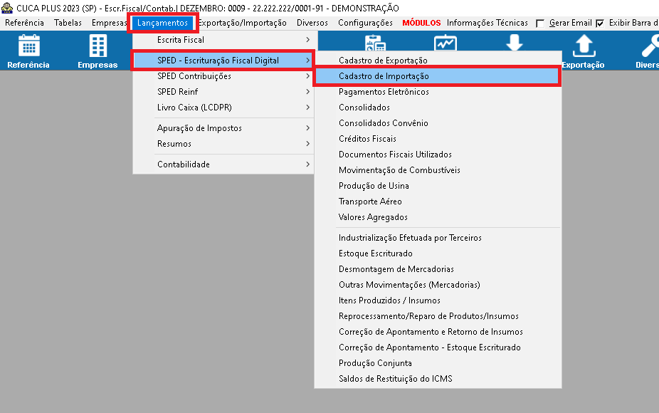
Task: Click the Diversos wrench toolbar icon
Action: [647, 51]
